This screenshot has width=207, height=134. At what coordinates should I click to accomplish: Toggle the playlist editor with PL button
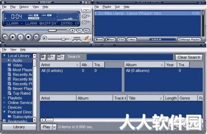(79, 30)
